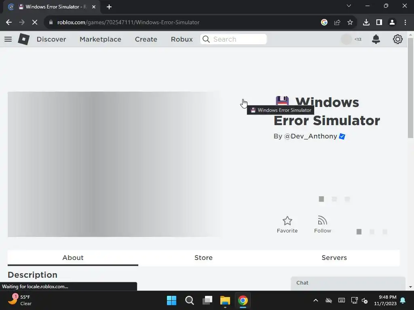
Task: Open the weather widget on taskbar
Action: pos(20,300)
